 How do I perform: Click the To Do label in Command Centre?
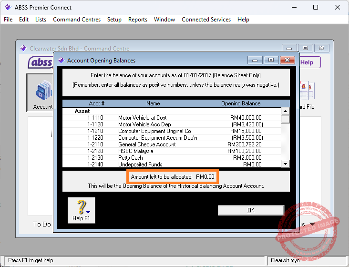point(42,224)
